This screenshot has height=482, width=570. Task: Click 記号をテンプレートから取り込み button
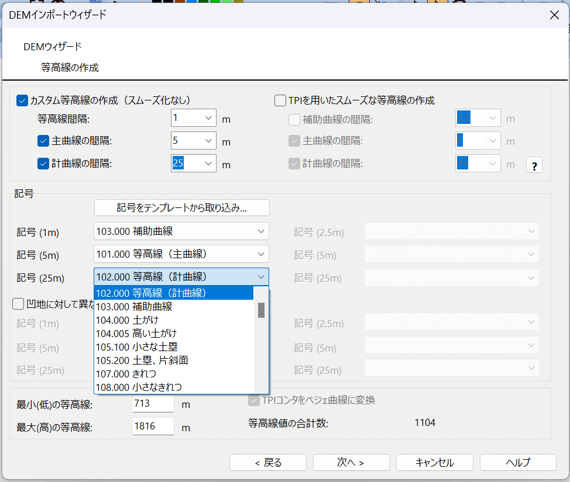[x=181, y=207]
